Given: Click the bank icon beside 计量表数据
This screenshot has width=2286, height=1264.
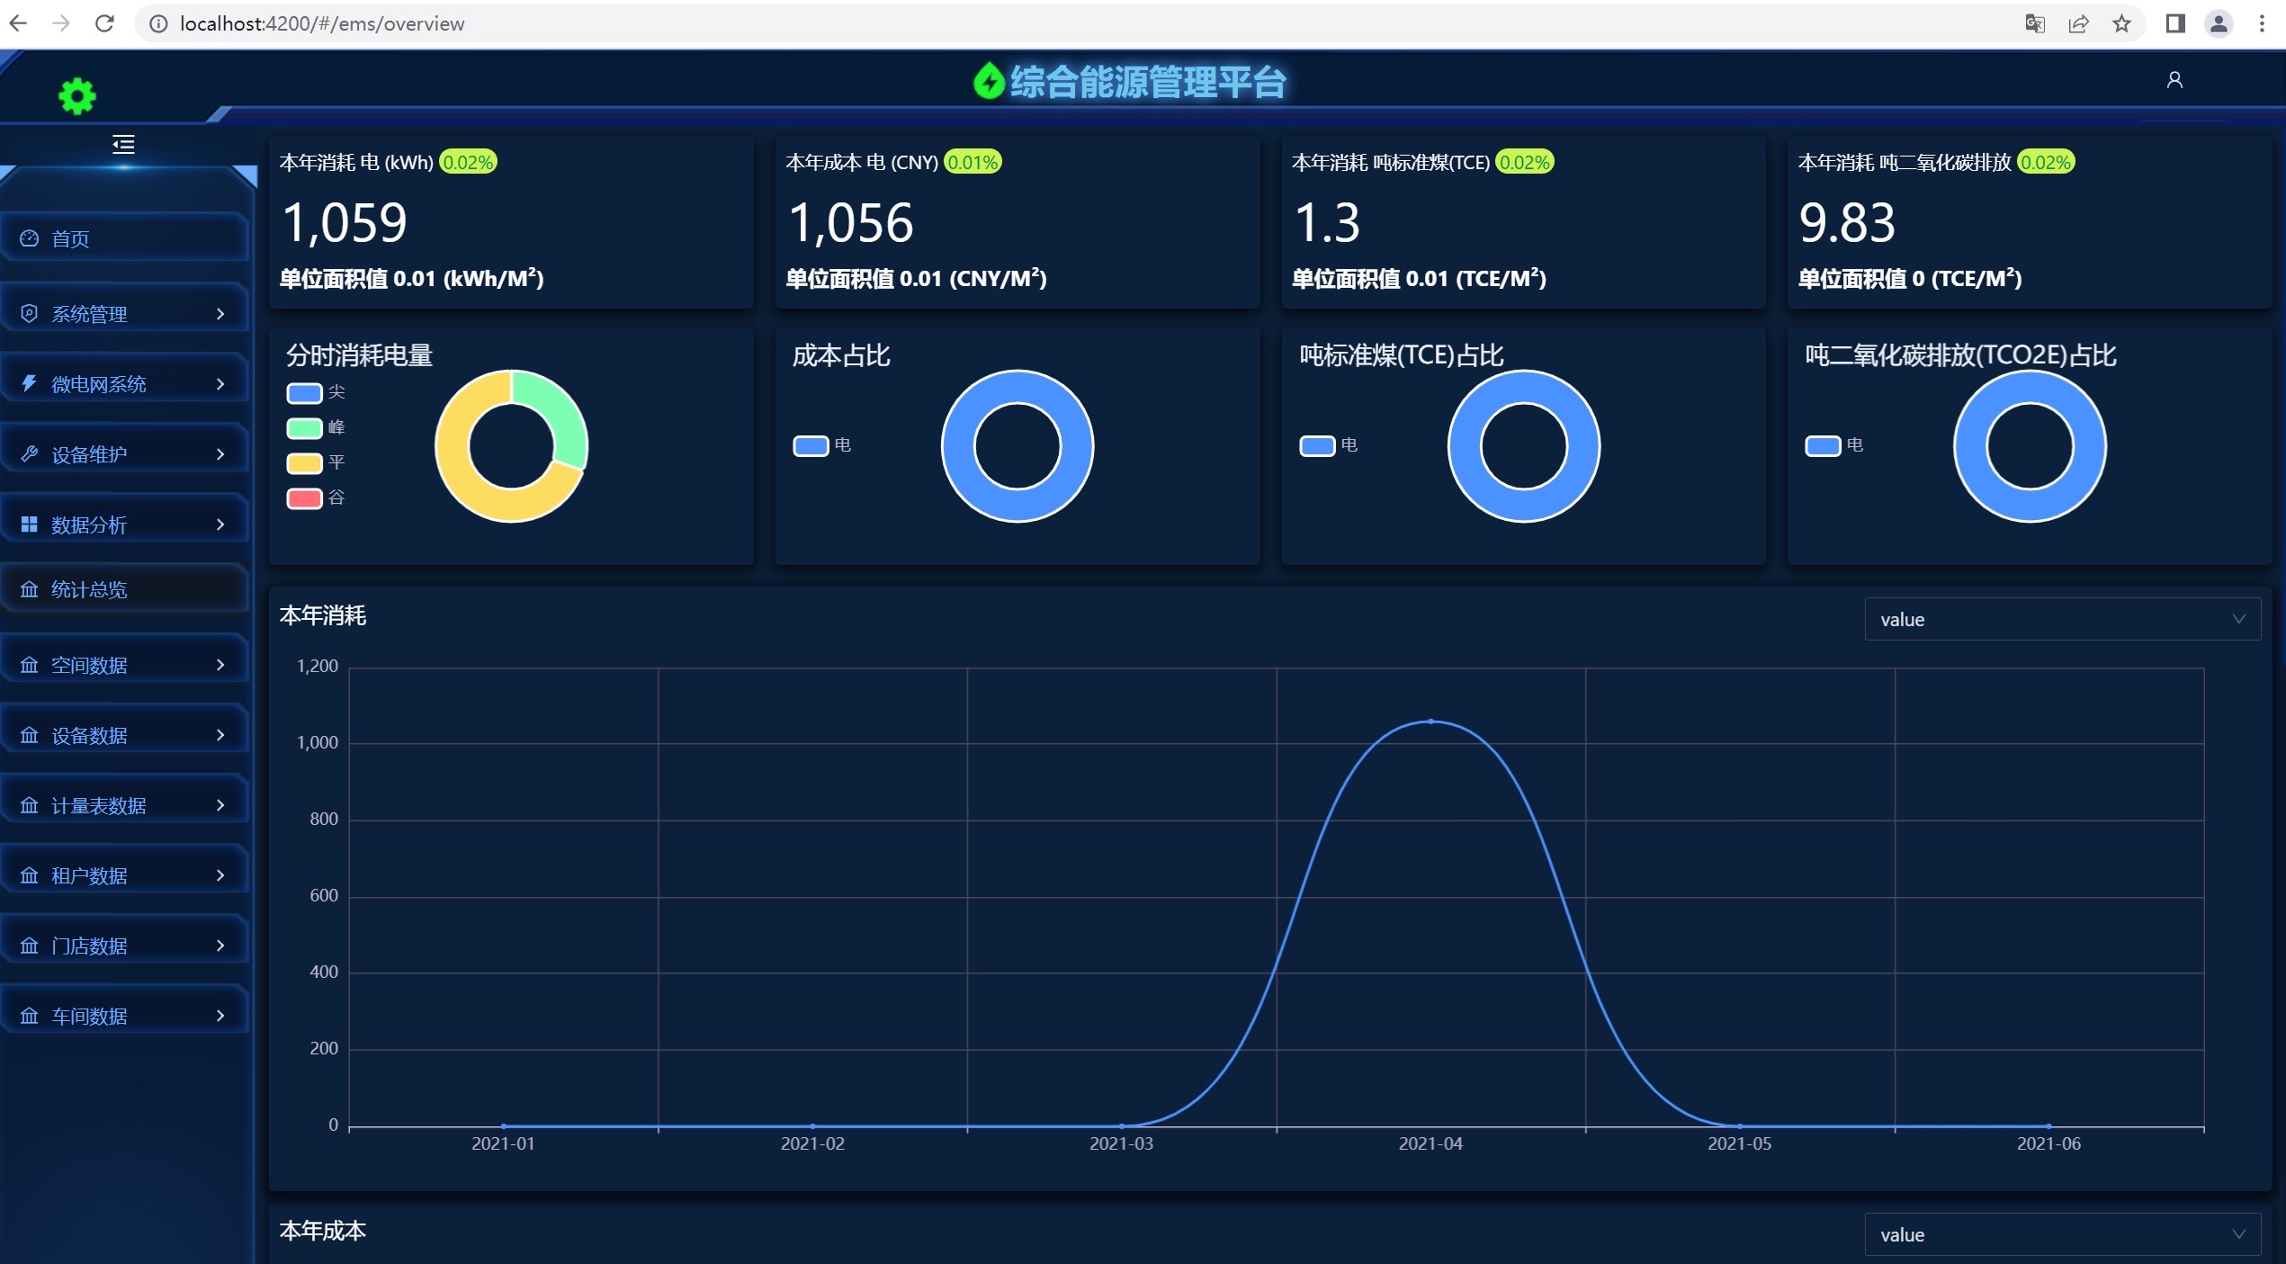Looking at the screenshot, I should pyautogui.click(x=30, y=805).
